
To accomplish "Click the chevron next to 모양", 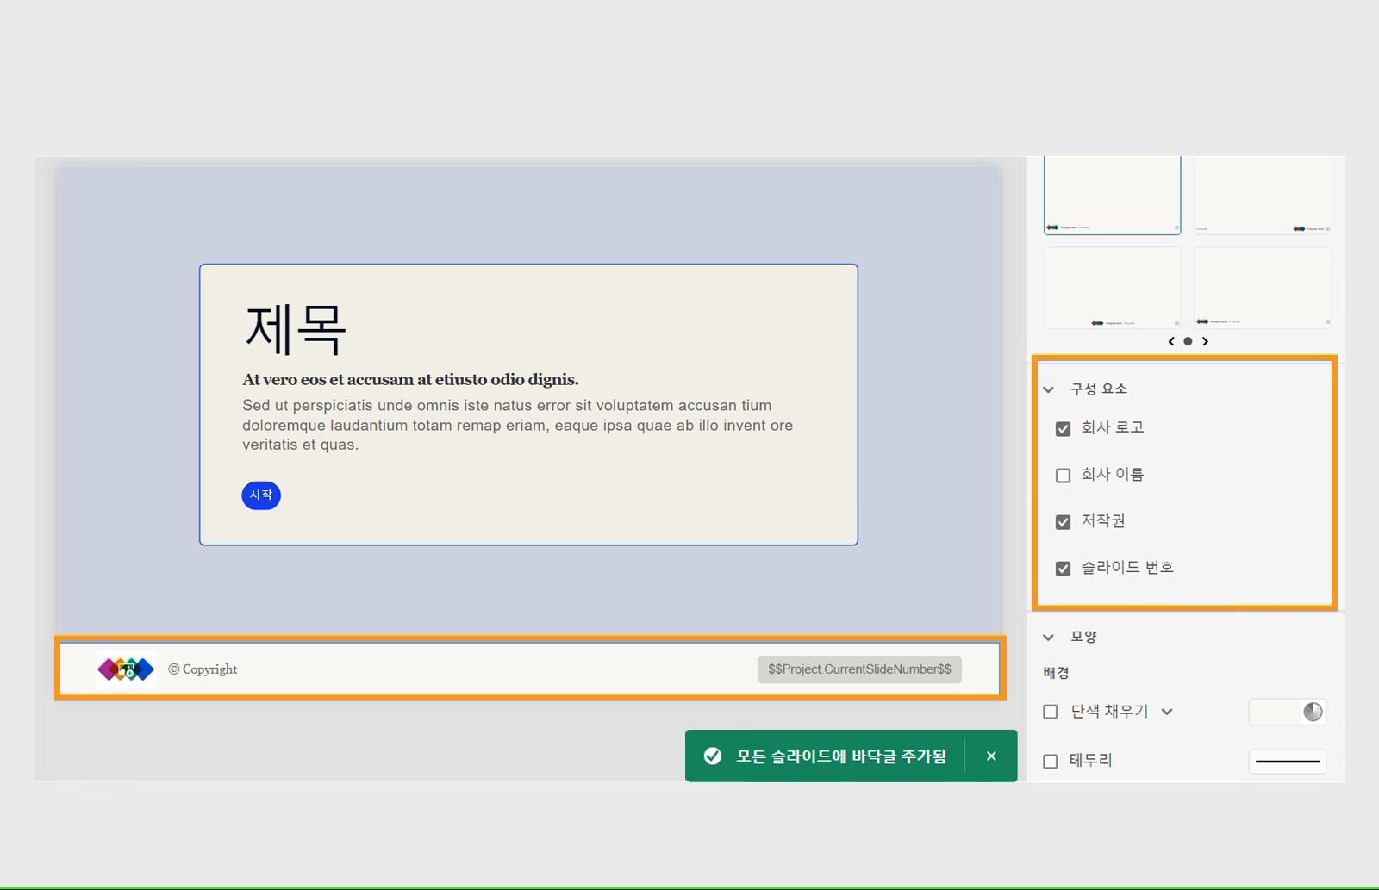I will (x=1048, y=638).
